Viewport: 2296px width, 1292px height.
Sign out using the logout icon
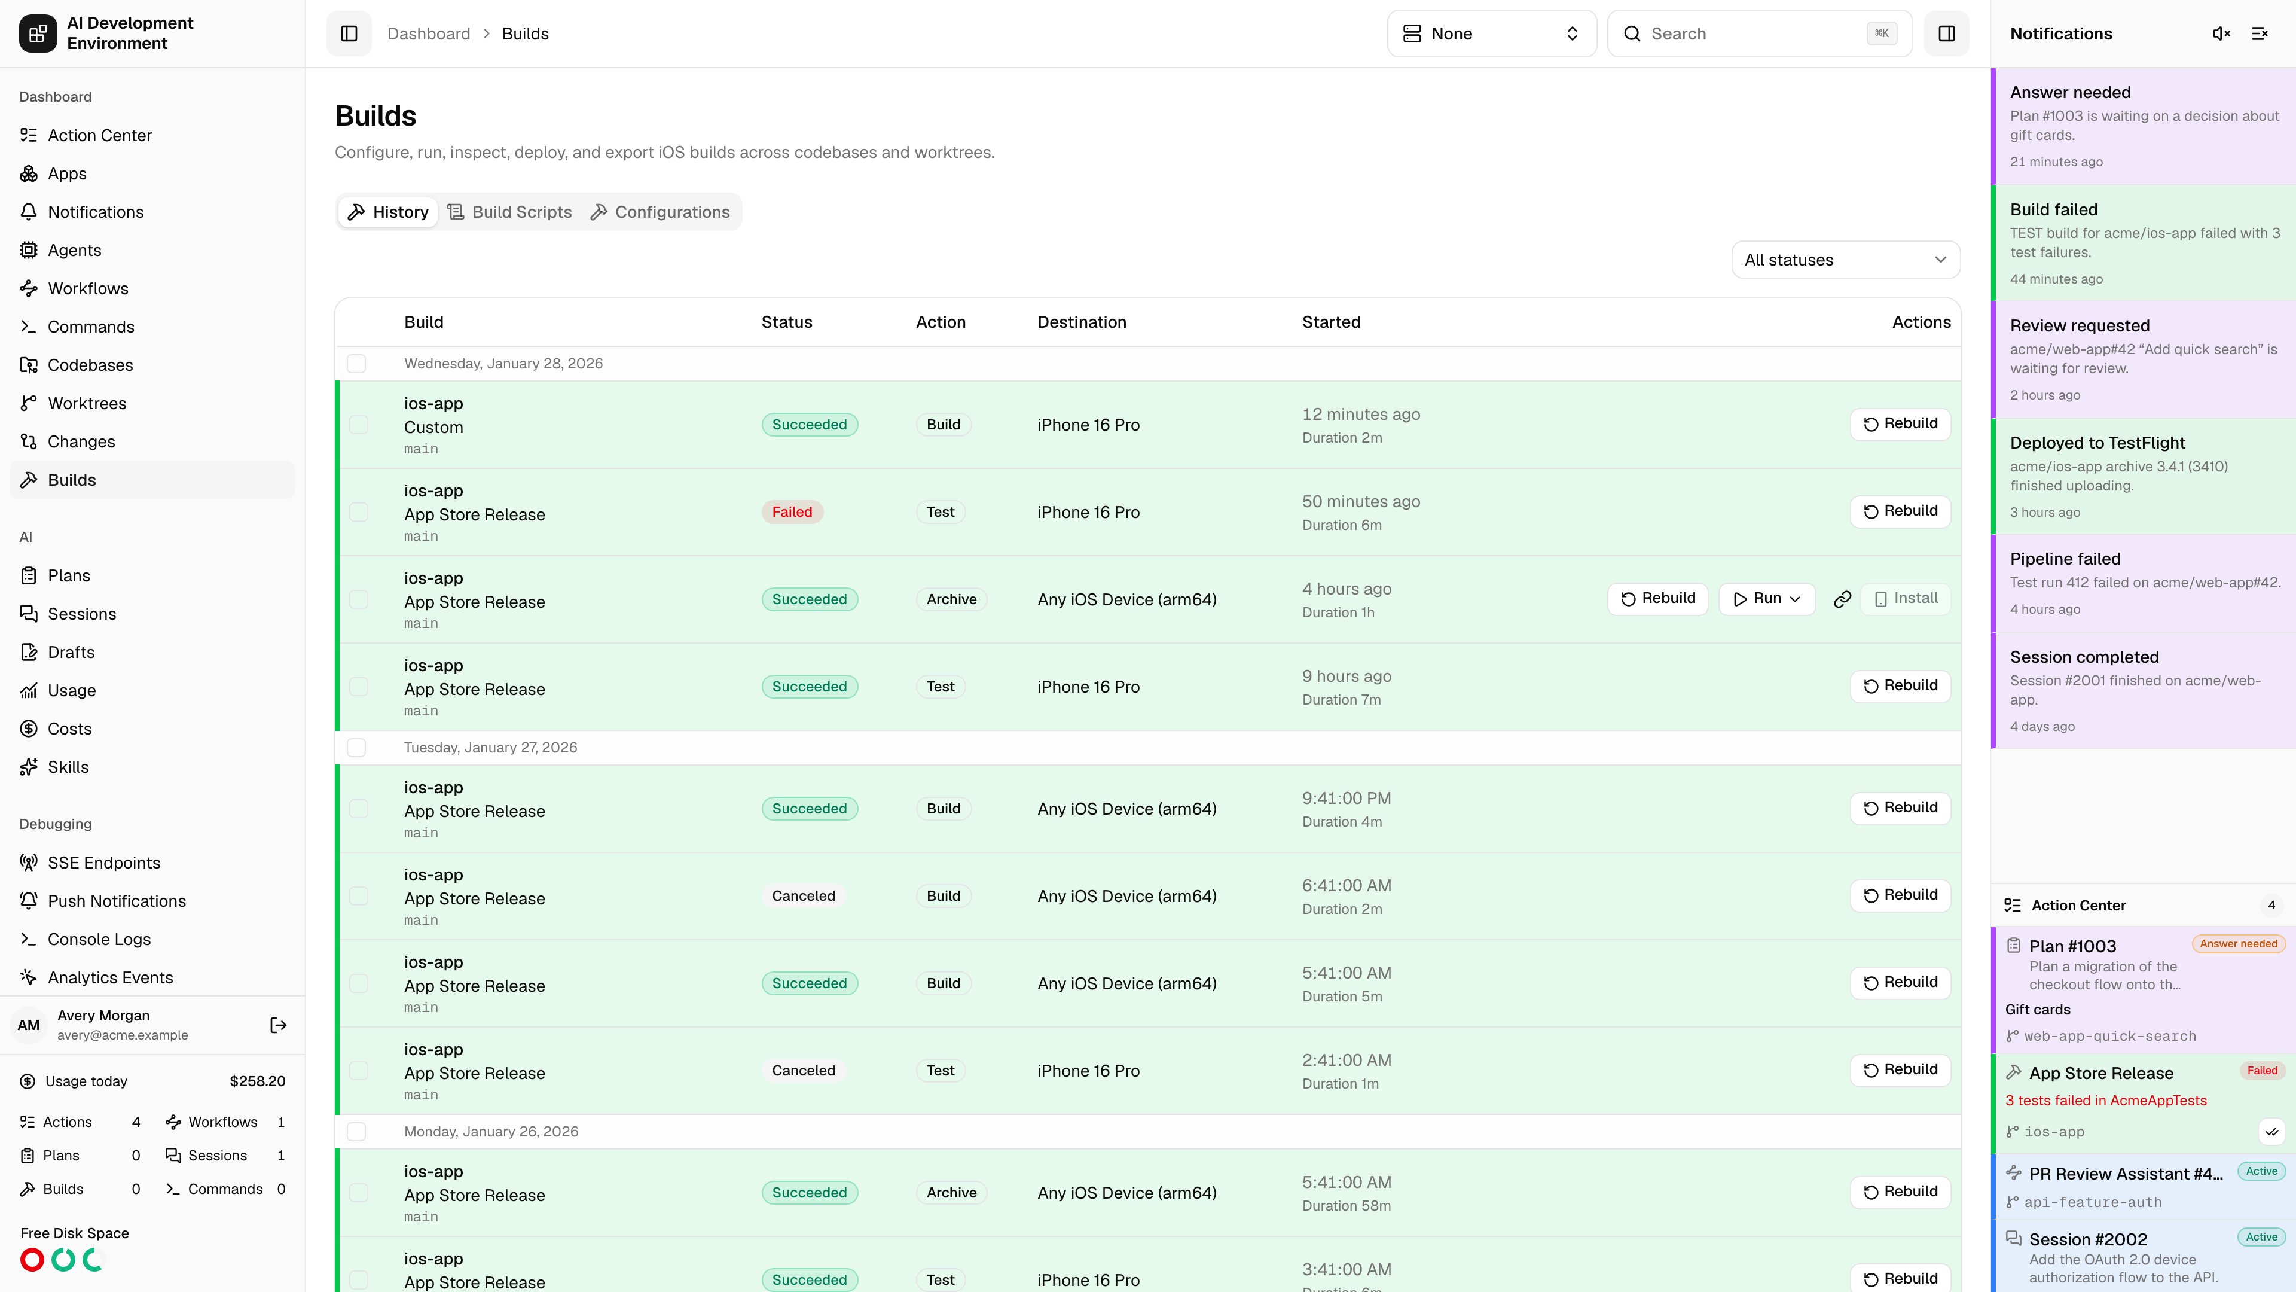(278, 1025)
